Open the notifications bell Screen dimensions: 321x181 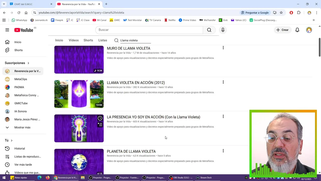[297, 30]
